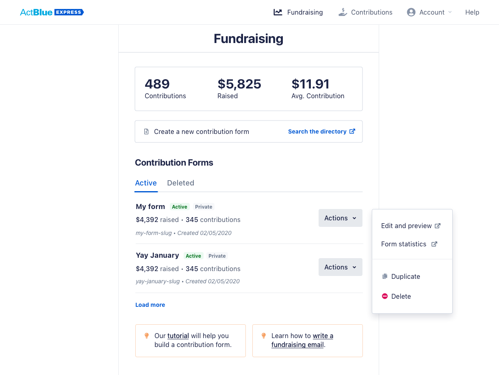The height and width of the screenshot is (375, 499).
Task: Click external link icon next to Form statistics
Action: click(434, 244)
